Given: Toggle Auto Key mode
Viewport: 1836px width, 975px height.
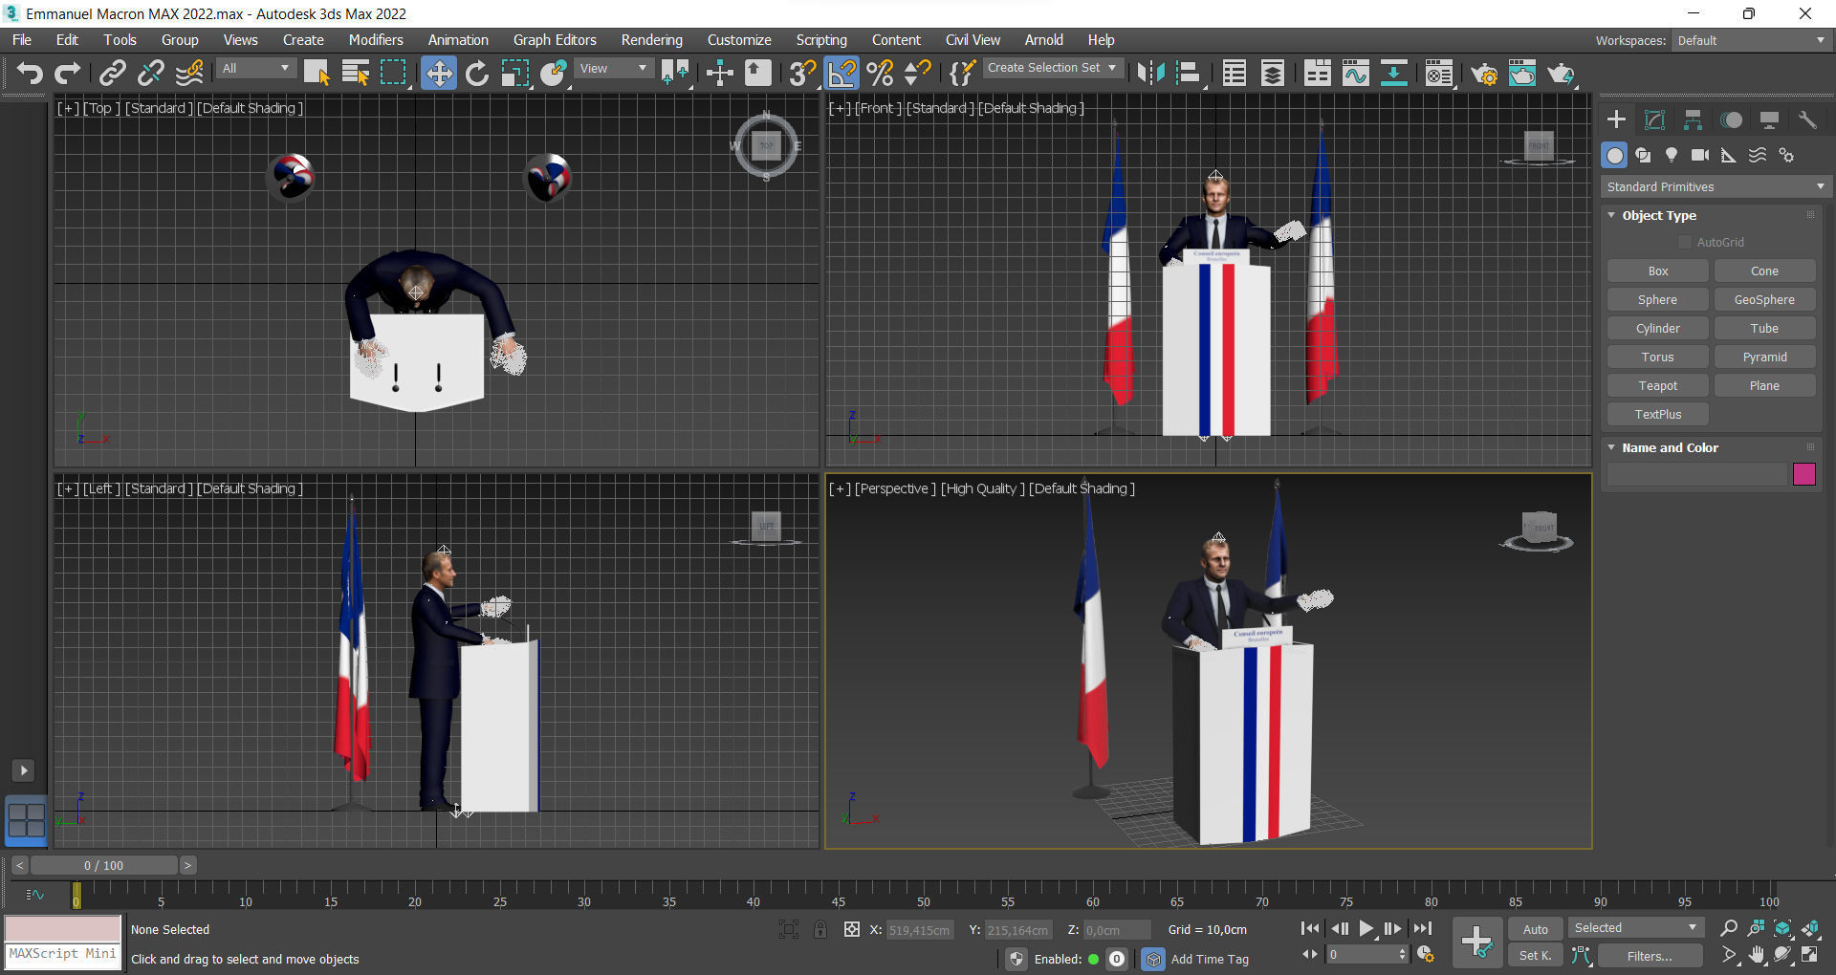Looking at the screenshot, I should [1535, 929].
